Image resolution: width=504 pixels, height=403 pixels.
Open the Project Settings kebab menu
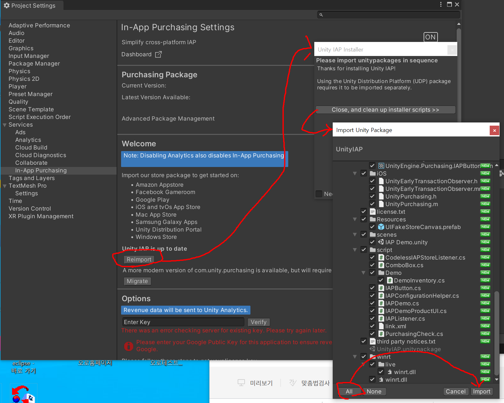(x=441, y=4)
